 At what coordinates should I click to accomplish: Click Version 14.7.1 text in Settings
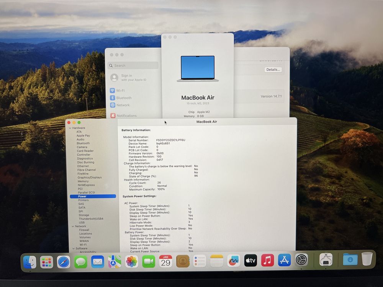click(x=271, y=96)
